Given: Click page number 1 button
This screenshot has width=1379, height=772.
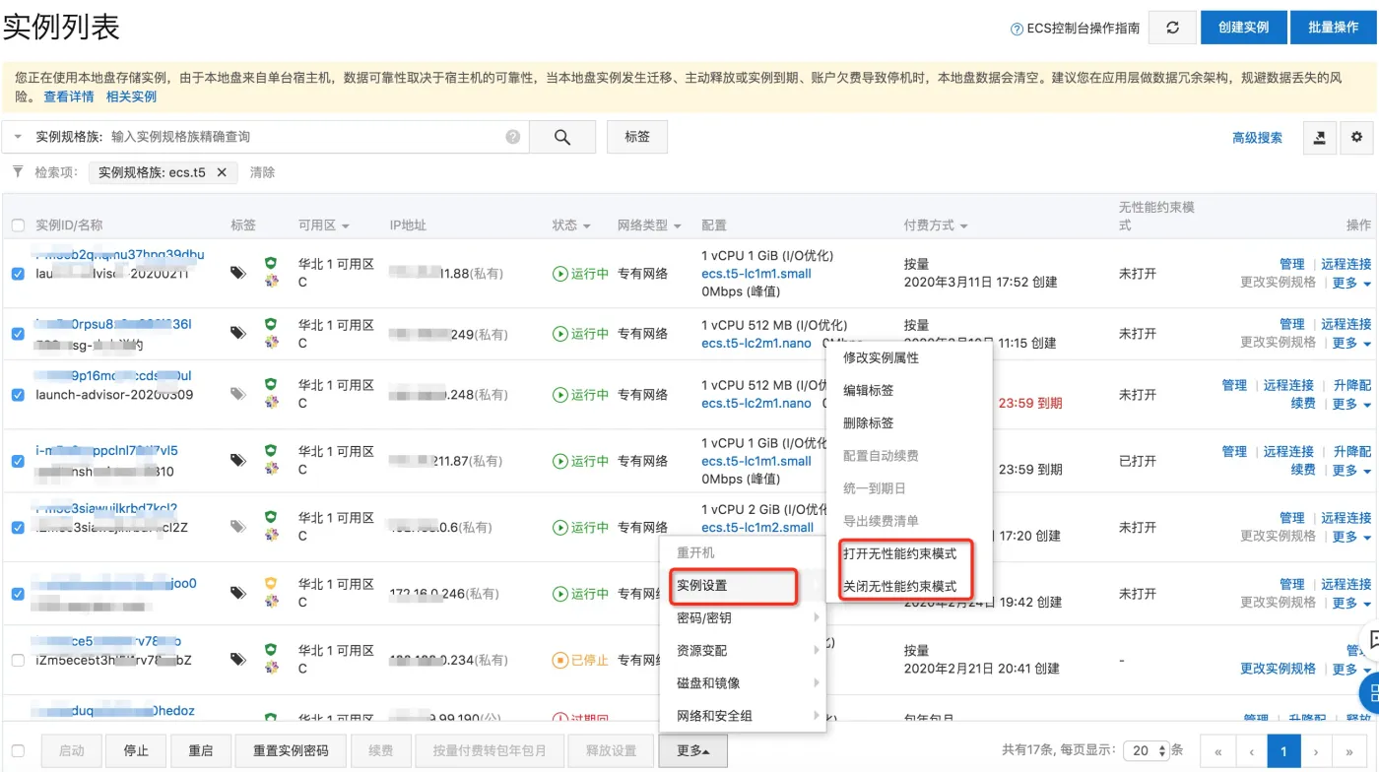Looking at the screenshot, I should (x=1284, y=750).
